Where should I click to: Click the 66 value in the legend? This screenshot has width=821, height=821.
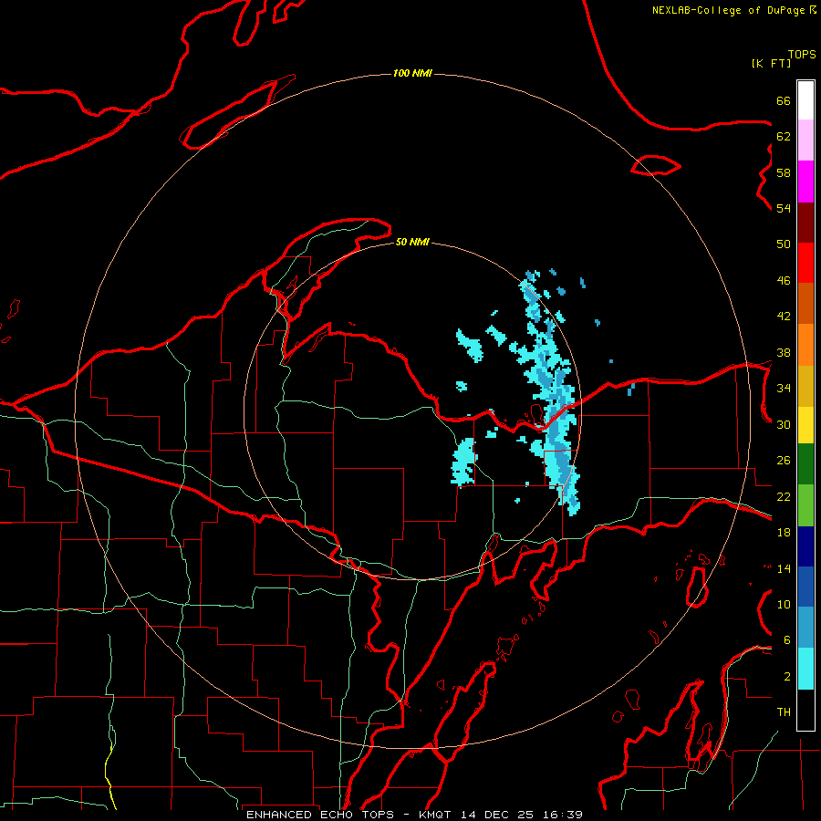(x=784, y=100)
